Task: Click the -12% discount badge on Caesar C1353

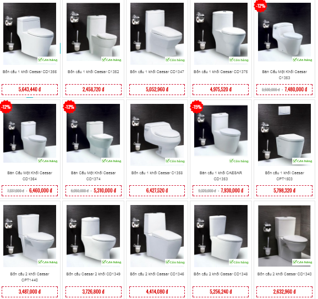Action: 260,6
